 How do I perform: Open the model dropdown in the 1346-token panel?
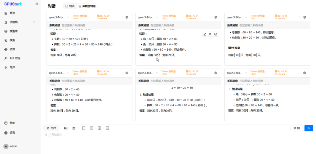(59, 17)
